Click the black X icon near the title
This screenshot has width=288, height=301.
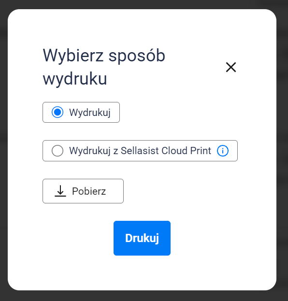point(231,67)
